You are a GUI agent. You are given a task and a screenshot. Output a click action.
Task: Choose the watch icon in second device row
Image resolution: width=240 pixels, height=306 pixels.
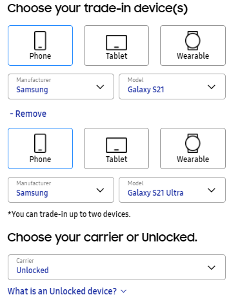coord(193,143)
